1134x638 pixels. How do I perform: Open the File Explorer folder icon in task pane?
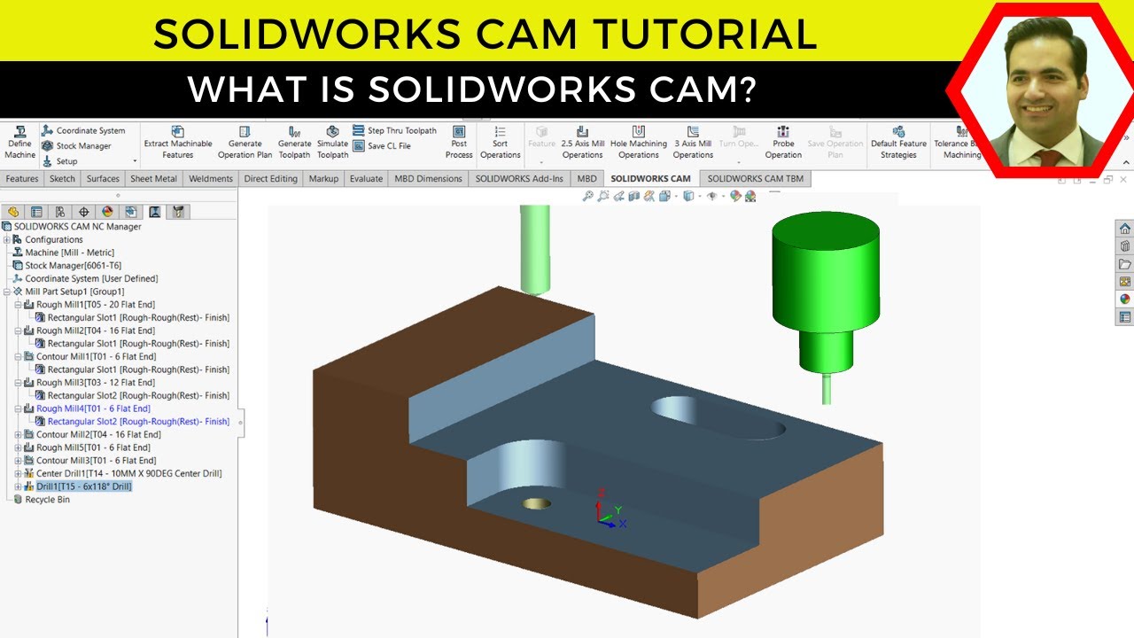tap(1125, 263)
